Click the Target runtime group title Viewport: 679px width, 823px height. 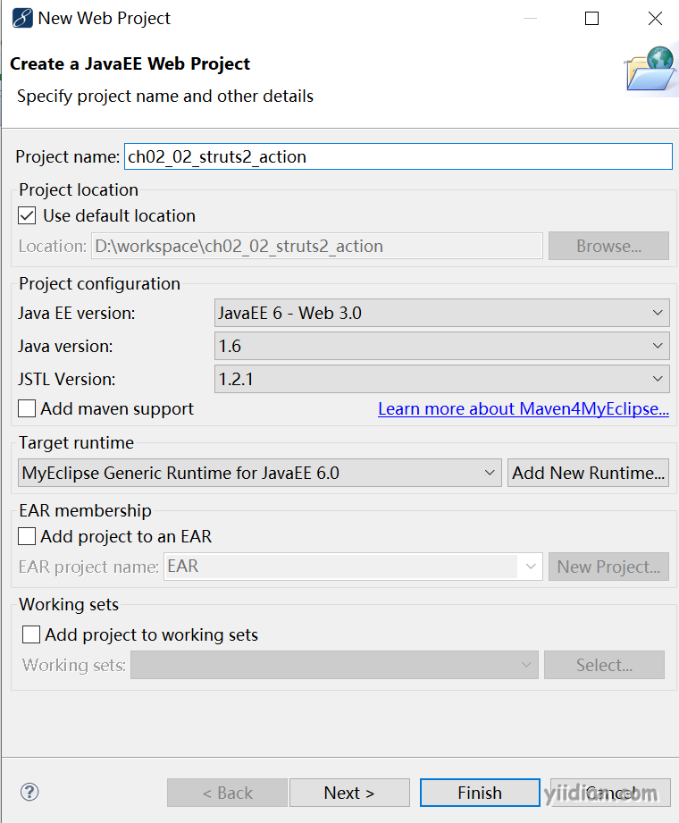click(x=77, y=442)
